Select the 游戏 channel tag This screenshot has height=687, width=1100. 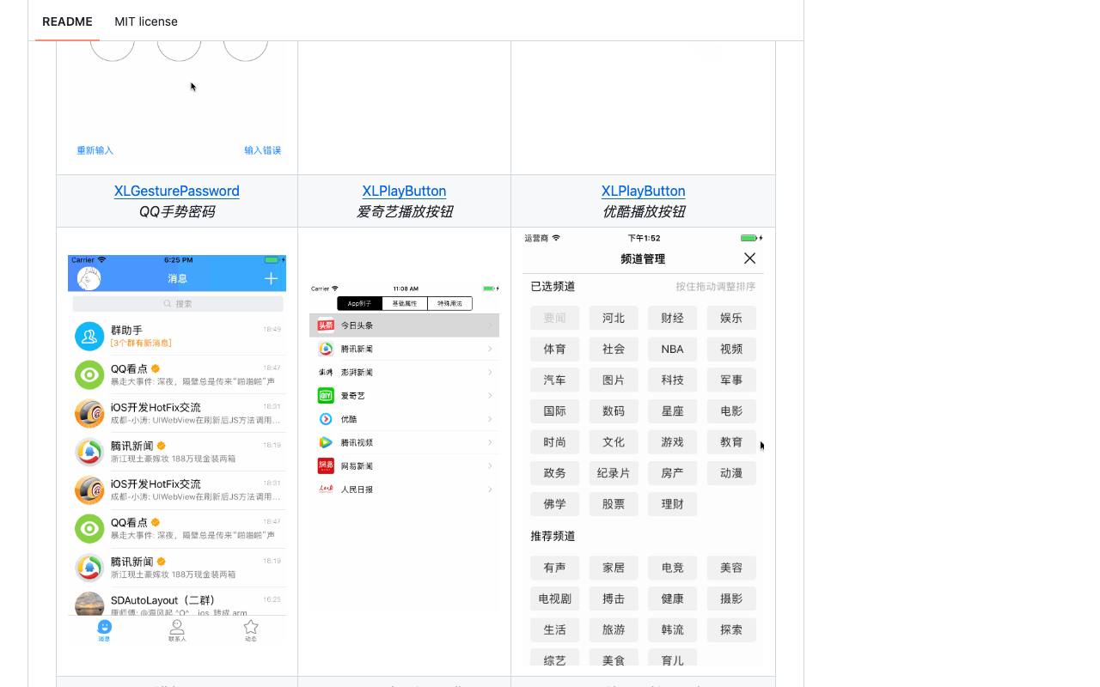[x=673, y=441]
